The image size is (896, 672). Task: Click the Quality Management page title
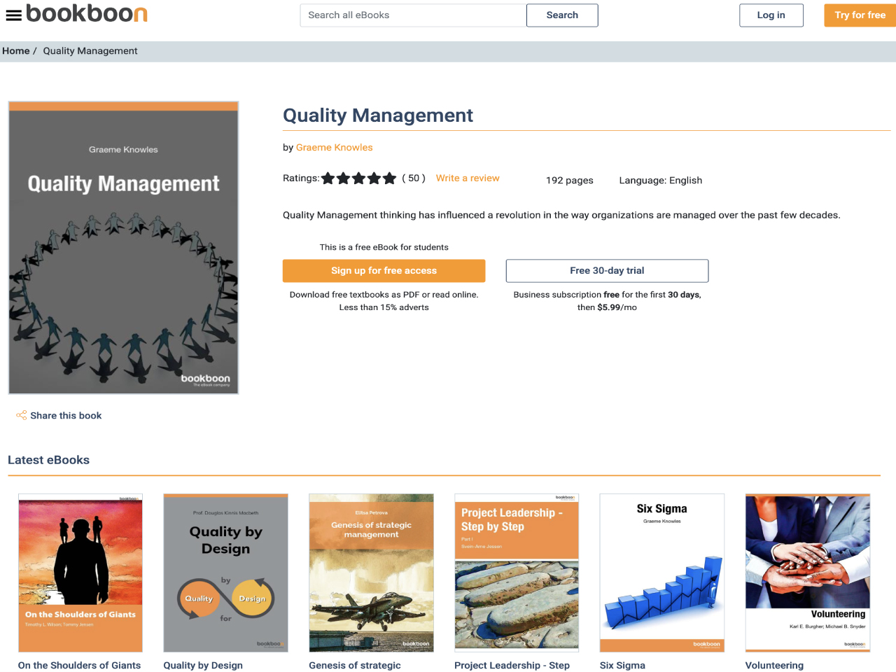(x=378, y=115)
